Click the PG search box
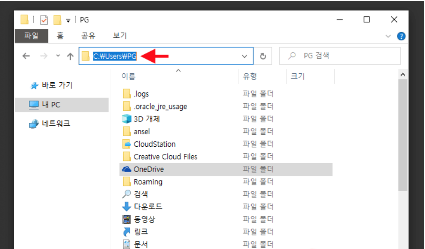Viewport: 425px width, 249px height. click(340, 56)
